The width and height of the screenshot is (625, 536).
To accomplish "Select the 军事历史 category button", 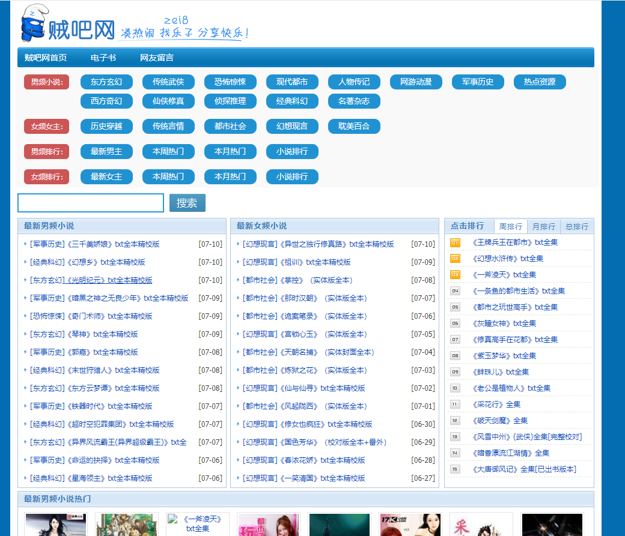I will click(x=478, y=82).
